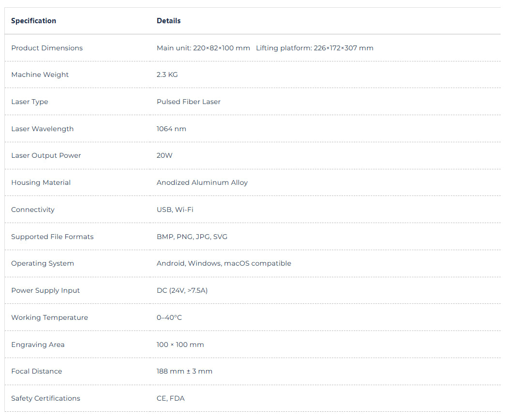The width and height of the screenshot is (507, 420).
Task: Click the Working Temperature label
Action: click(49, 317)
